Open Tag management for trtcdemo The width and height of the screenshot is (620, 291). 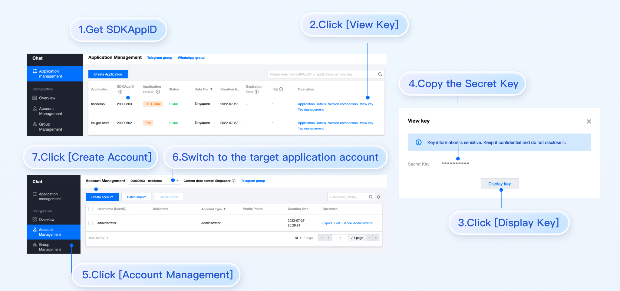click(311, 110)
